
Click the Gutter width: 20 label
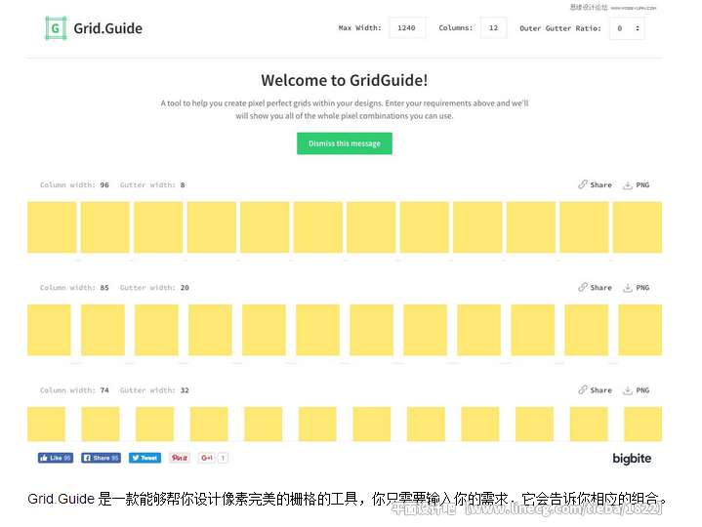coord(154,288)
